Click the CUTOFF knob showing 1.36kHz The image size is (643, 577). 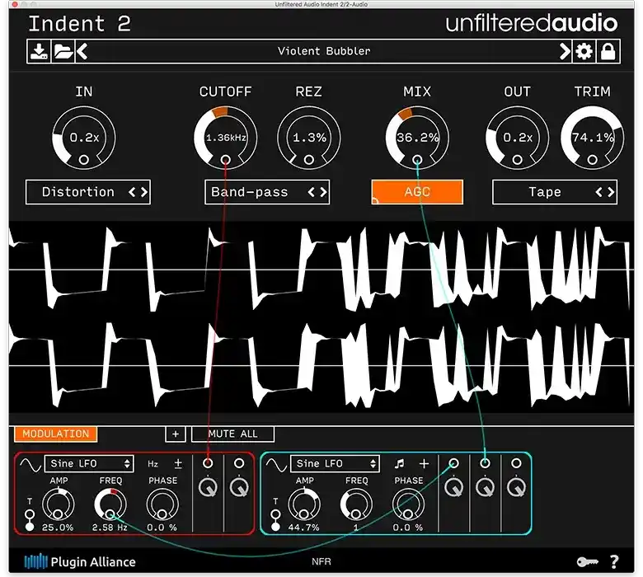226,138
